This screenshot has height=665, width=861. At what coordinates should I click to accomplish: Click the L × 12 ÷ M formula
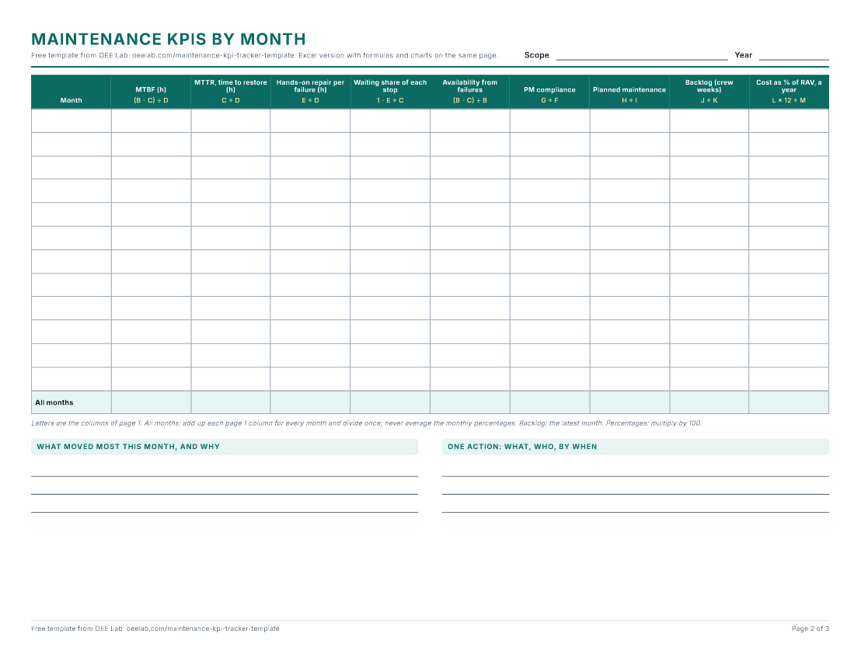tap(789, 100)
